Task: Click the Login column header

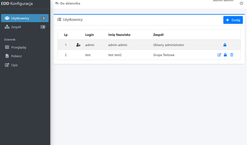Action: pos(89,35)
